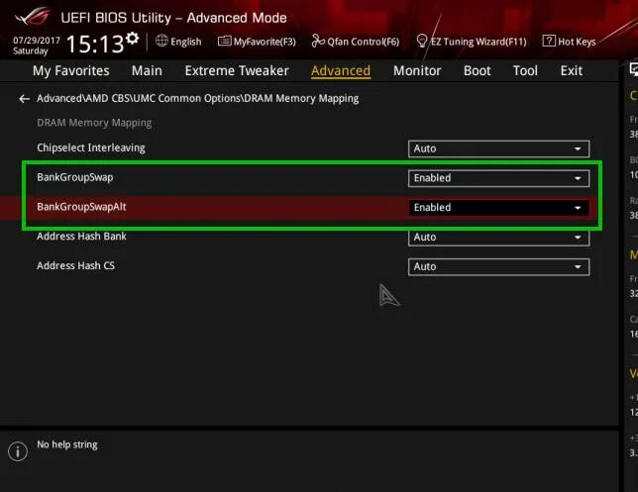Screen dimensions: 638x492
Task: Switch to Exit tab
Action: 572,70
